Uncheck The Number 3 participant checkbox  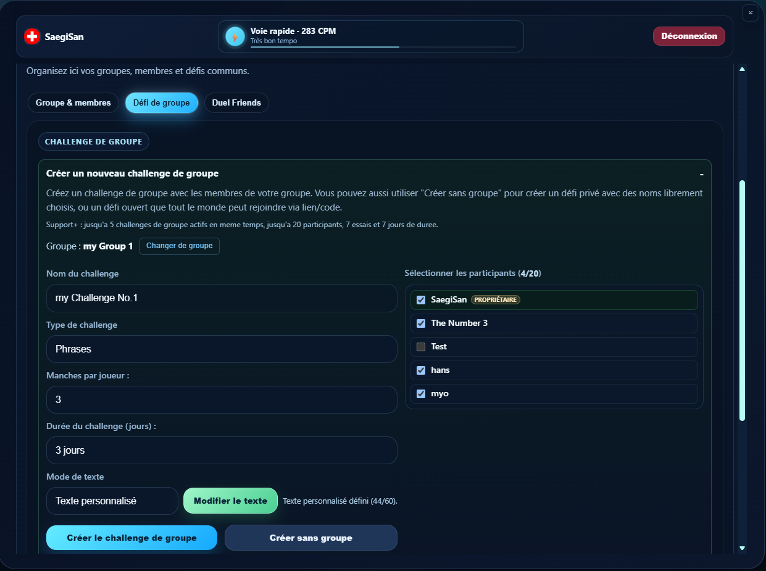click(x=421, y=323)
